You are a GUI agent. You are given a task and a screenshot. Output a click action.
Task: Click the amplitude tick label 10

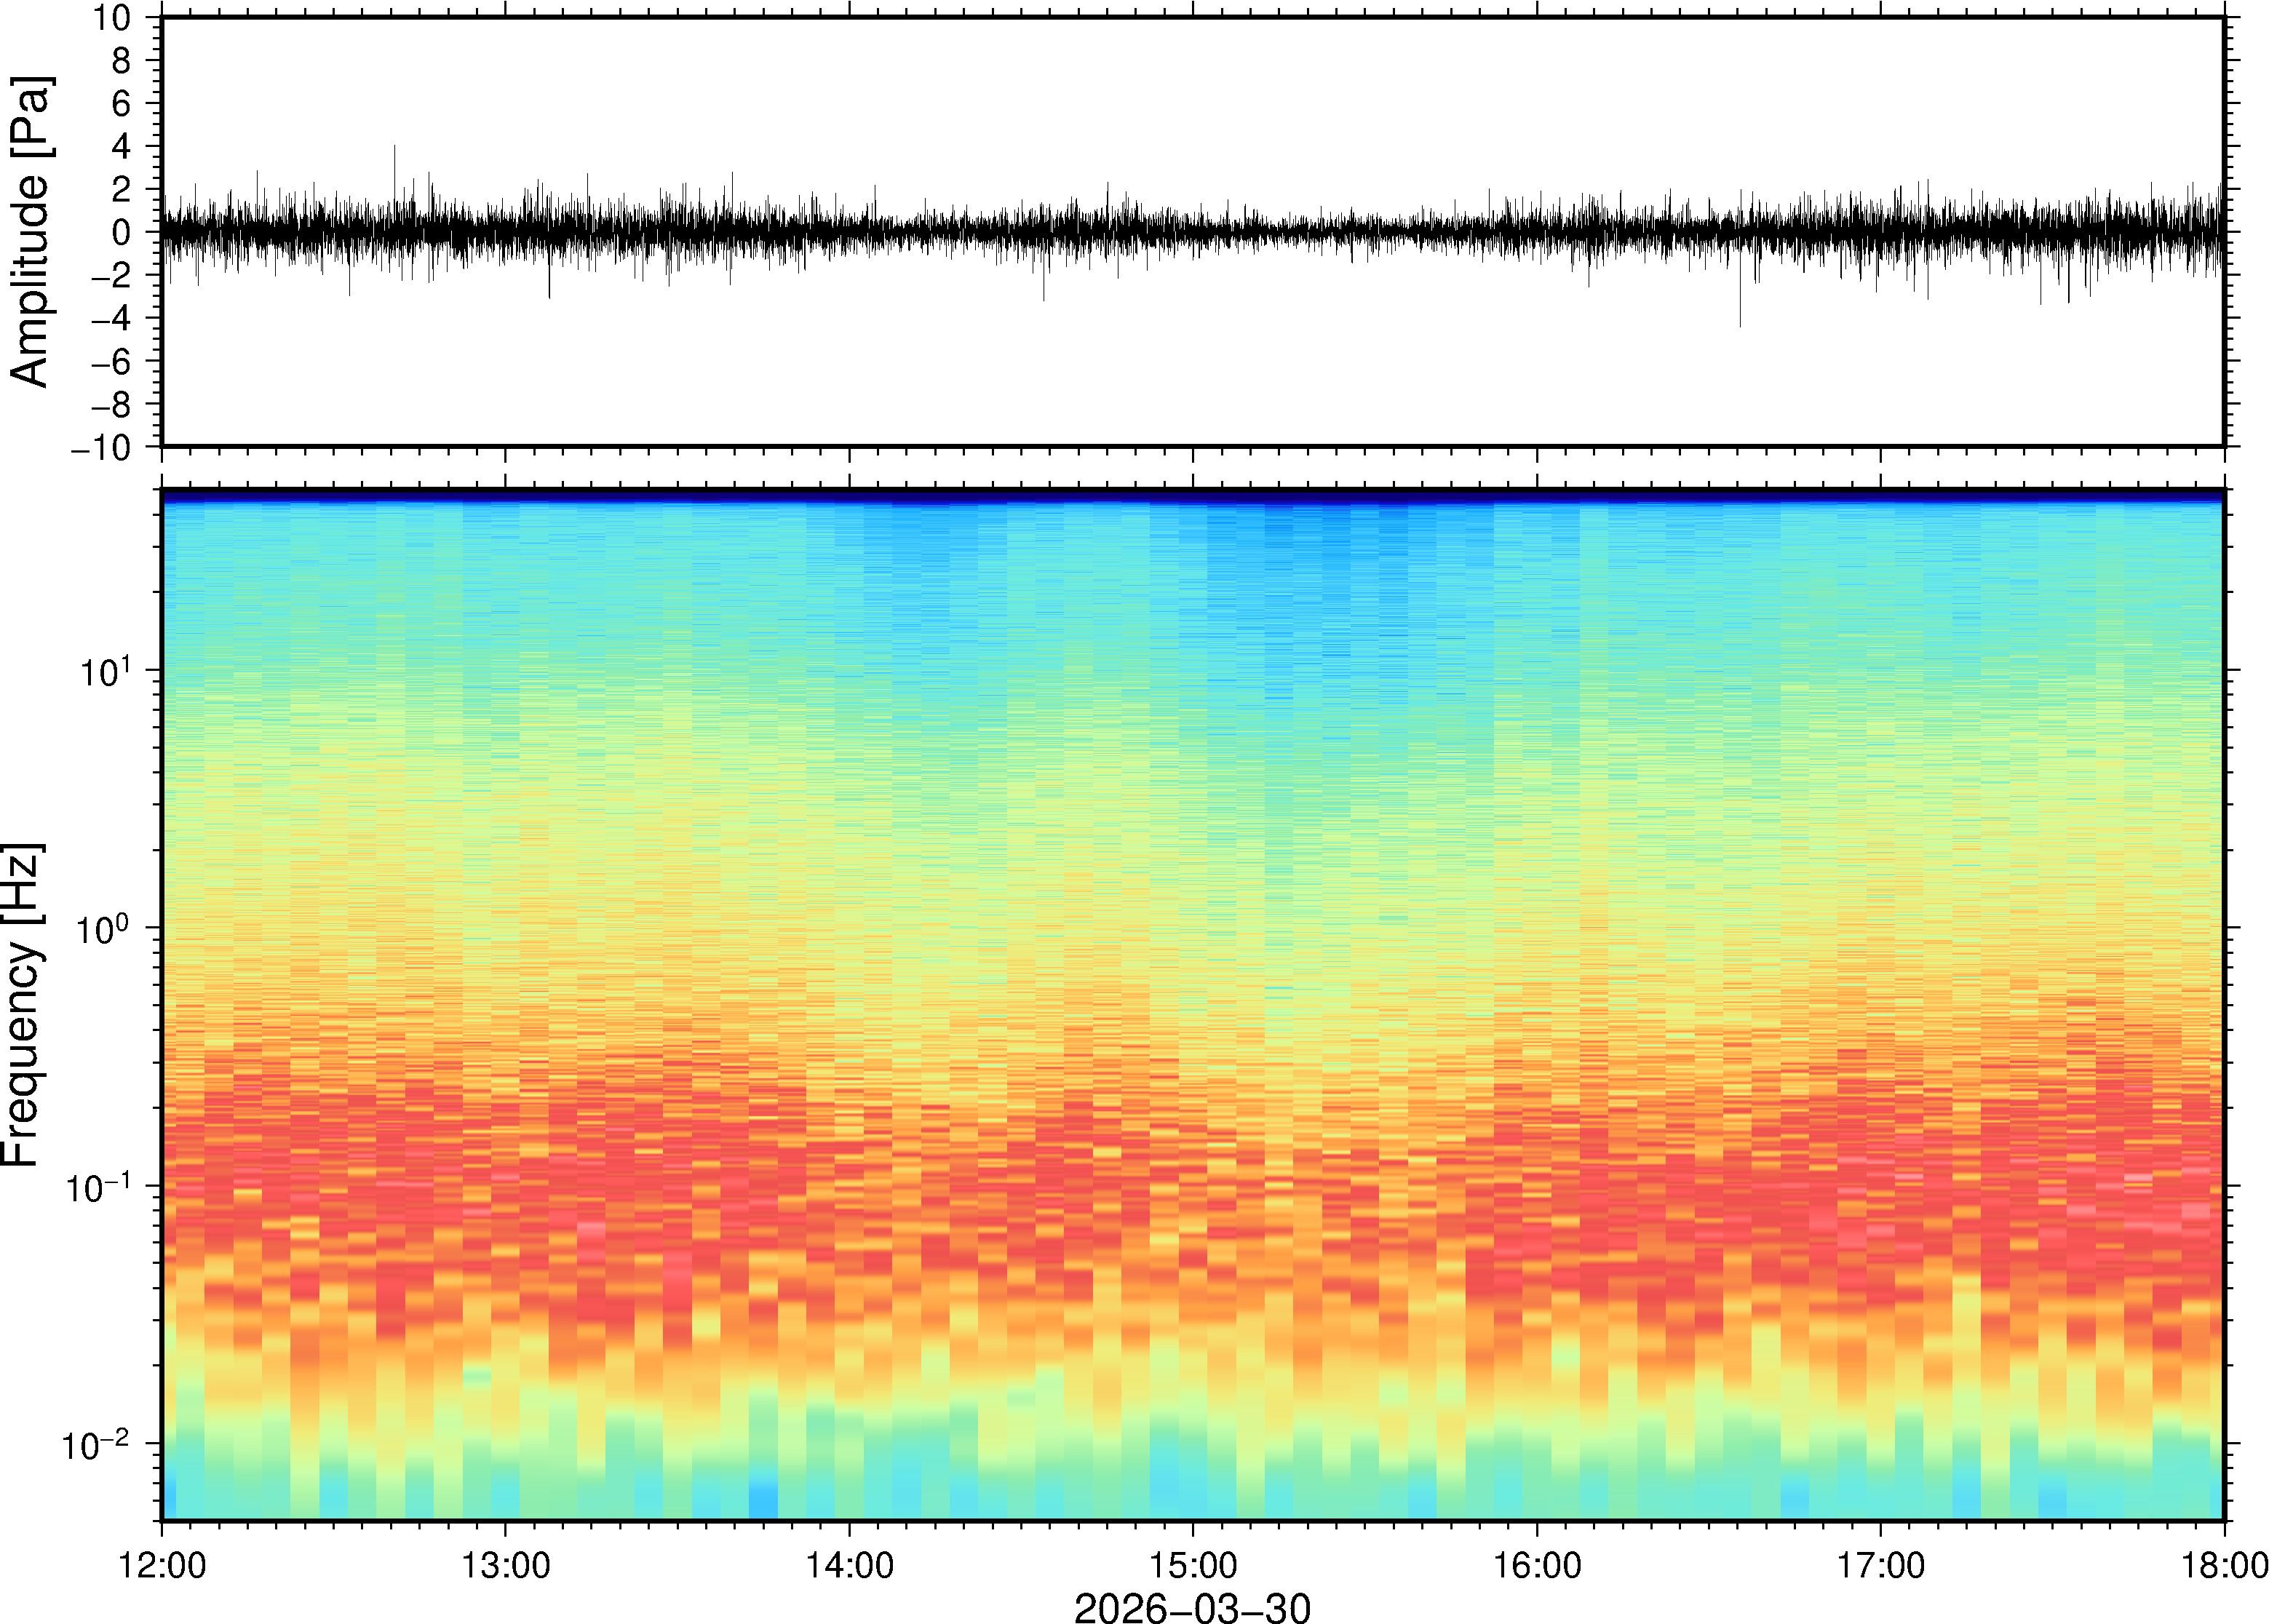coord(113,18)
